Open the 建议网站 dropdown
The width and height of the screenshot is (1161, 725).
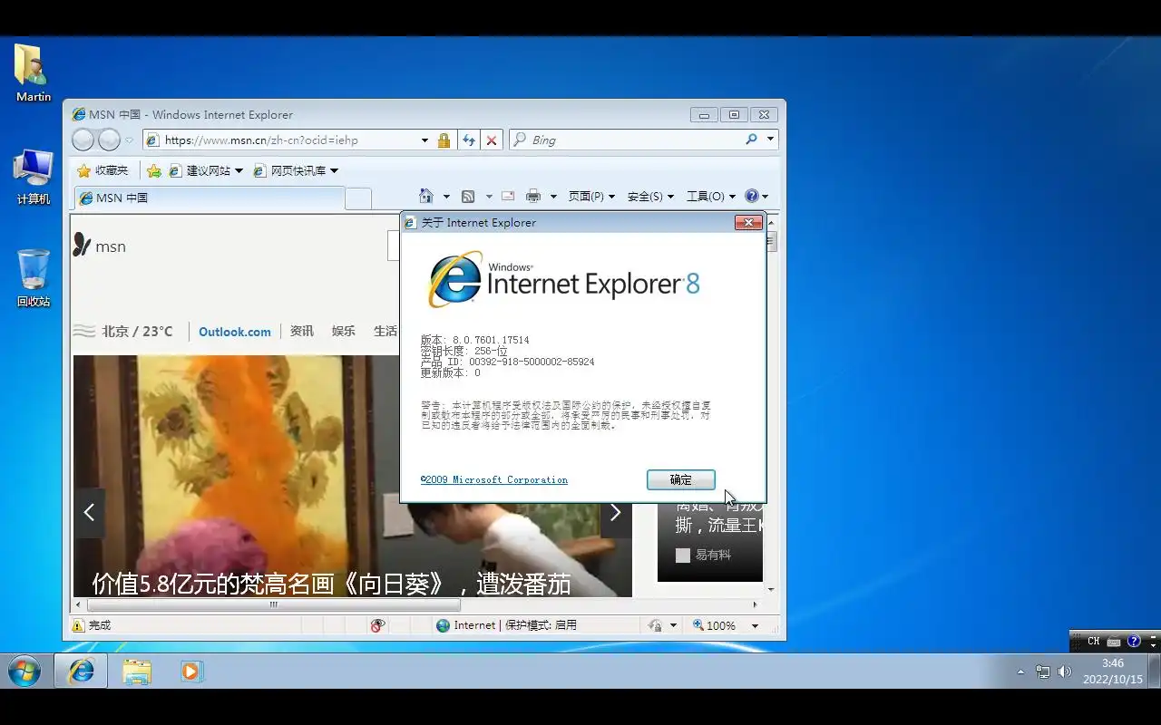206,170
